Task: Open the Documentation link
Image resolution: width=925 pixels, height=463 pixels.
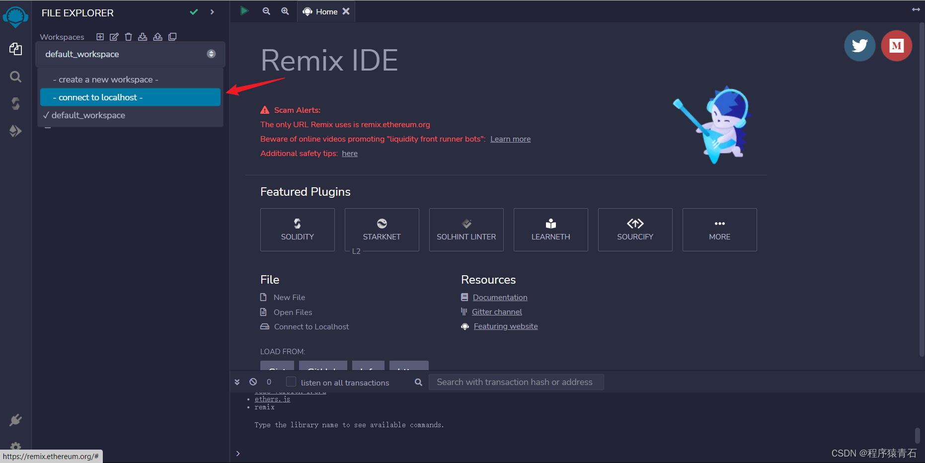Action: 500,297
